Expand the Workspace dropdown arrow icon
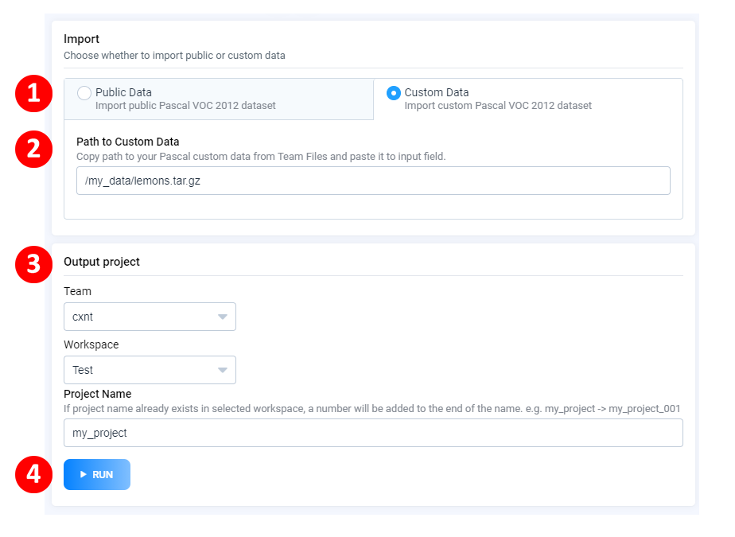Screen dimensions: 735x537 pyautogui.click(x=223, y=371)
